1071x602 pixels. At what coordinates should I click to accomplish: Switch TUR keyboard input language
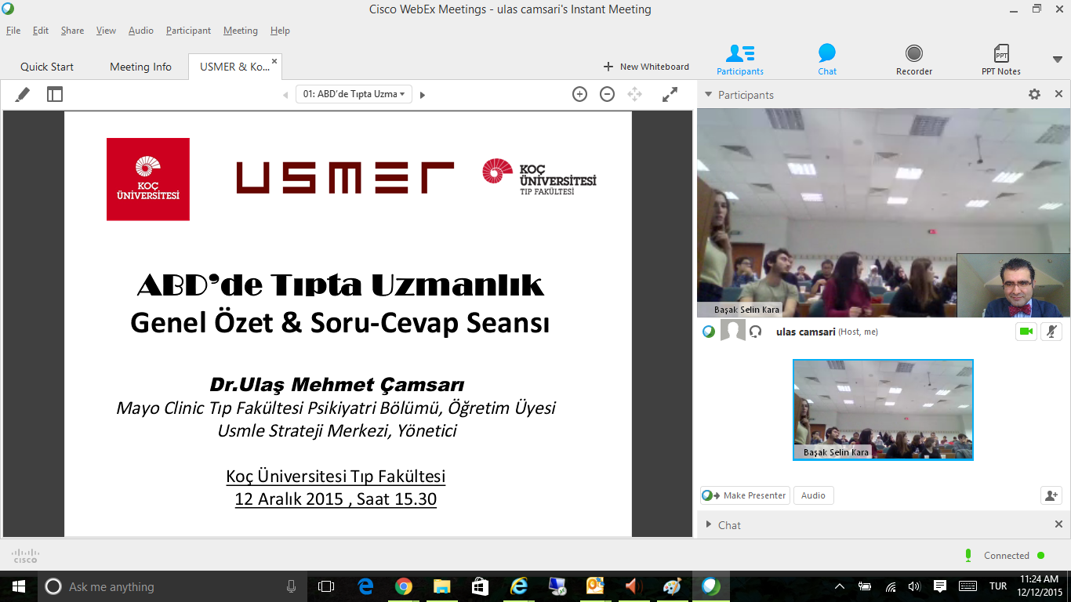pos(998,586)
